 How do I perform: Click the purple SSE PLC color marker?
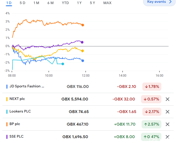[x=7, y=137]
